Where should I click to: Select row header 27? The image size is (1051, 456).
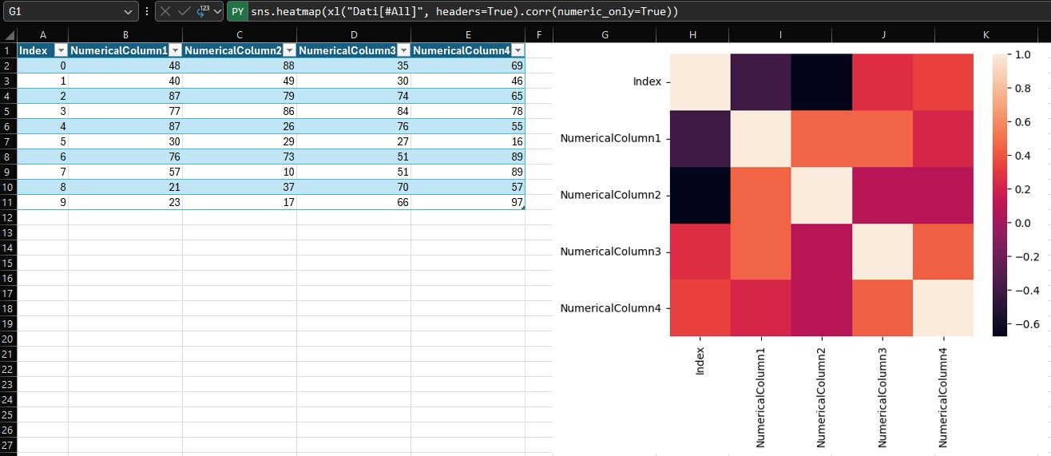pyautogui.click(x=8, y=444)
